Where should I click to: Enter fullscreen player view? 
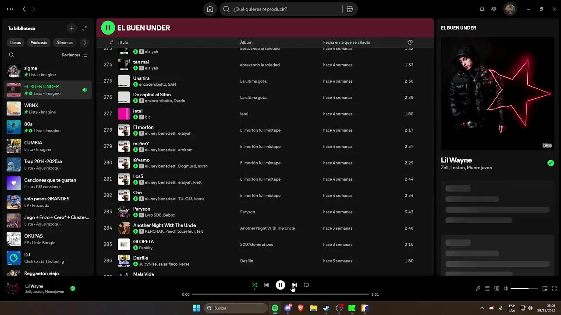[554, 289]
